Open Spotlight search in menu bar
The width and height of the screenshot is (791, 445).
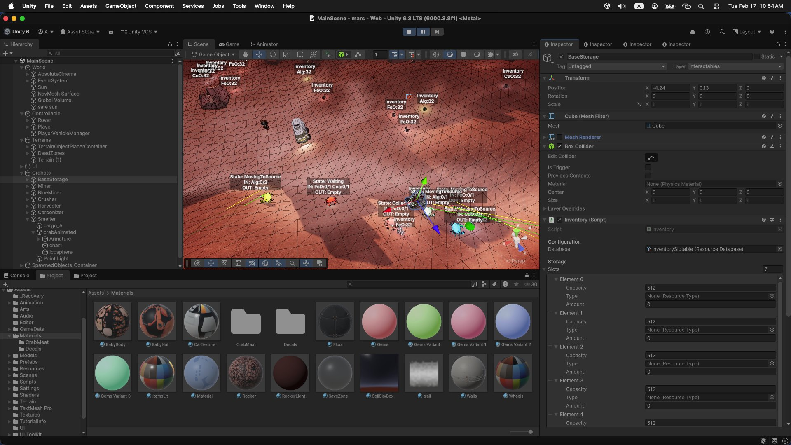pos(701,6)
